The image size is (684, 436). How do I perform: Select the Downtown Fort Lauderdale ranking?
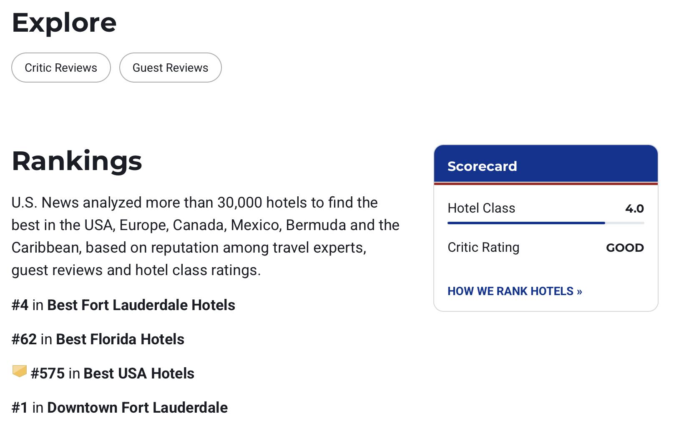point(137,408)
